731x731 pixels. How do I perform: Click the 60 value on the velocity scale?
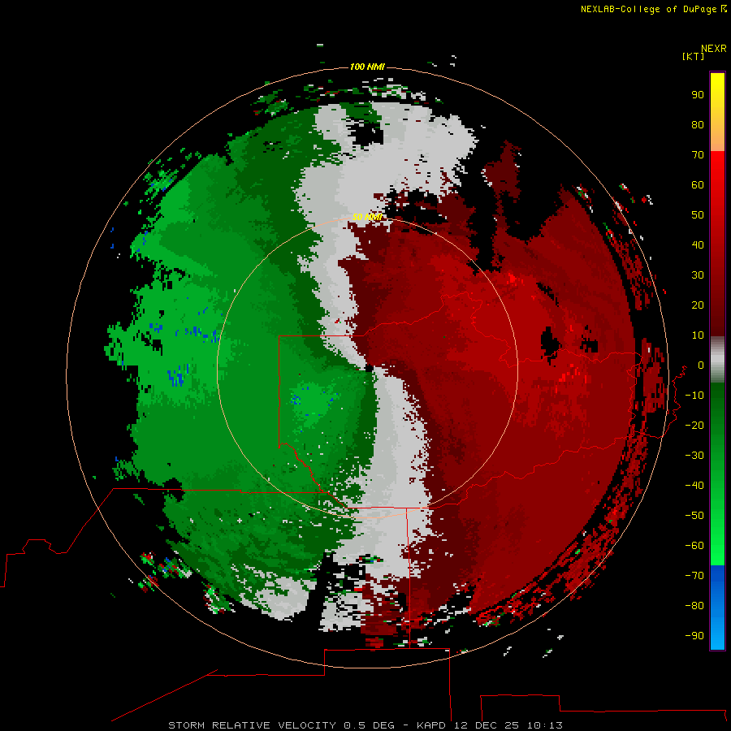point(698,184)
